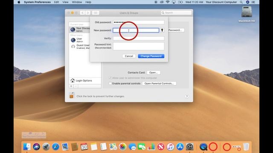273x153 pixels.
Task: Open Reminders list icon in Dock
Action: tap(103, 147)
